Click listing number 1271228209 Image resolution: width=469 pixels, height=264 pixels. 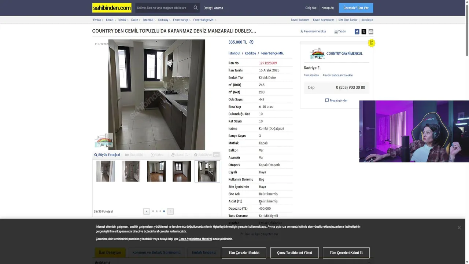point(268,63)
